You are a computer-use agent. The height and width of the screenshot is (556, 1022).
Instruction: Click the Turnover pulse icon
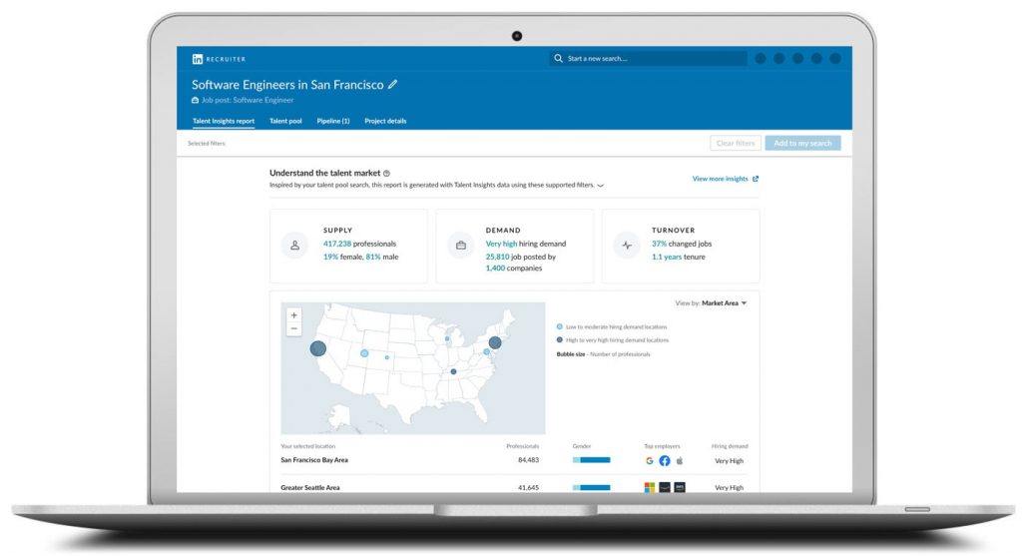pyautogui.click(x=627, y=246)
